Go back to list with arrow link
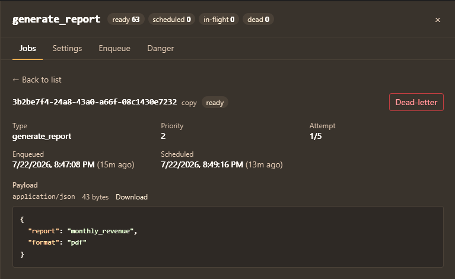 (37, 80)
